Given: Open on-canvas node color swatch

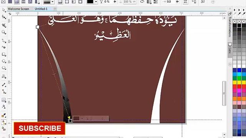Looking at the screenshot, I should [x=76, y=118].
